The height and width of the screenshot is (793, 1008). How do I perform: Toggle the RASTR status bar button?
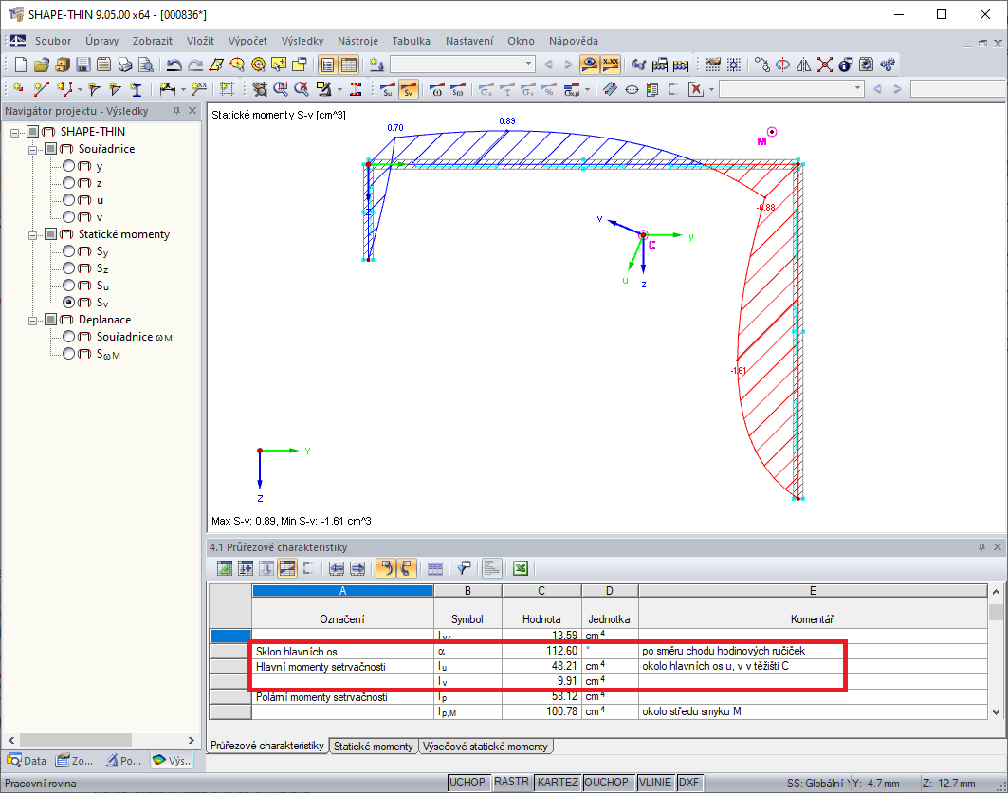[x=511, y=782]
